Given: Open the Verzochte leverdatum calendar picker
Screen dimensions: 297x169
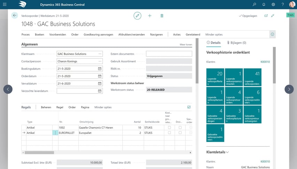Looking at the screenshot, I should pos(100,91).
